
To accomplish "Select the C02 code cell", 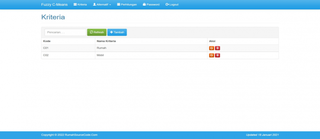I will pyautogui.click(x=46, y=55).
